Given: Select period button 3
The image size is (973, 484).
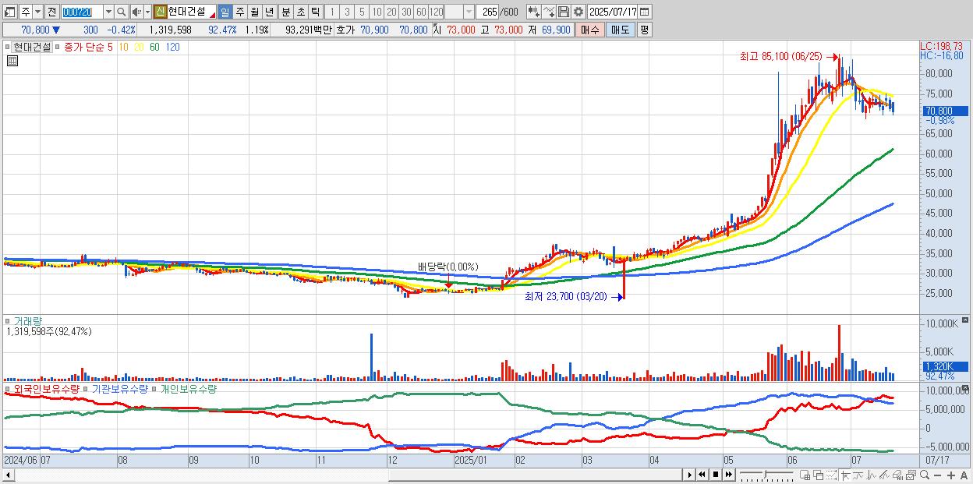Looking at the screenshot, I should (x=347, y=12).
